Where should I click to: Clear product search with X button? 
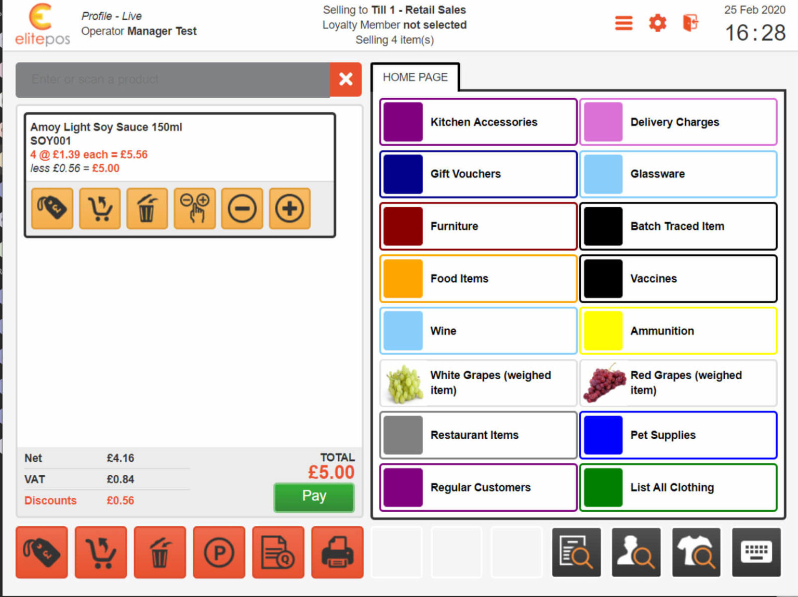point(345,80)
